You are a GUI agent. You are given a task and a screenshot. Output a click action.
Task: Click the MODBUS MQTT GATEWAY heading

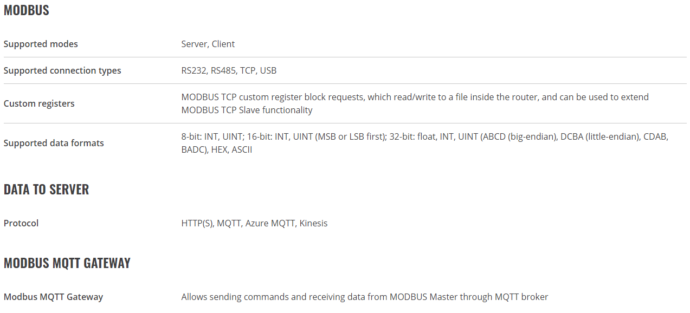(67, 263)
